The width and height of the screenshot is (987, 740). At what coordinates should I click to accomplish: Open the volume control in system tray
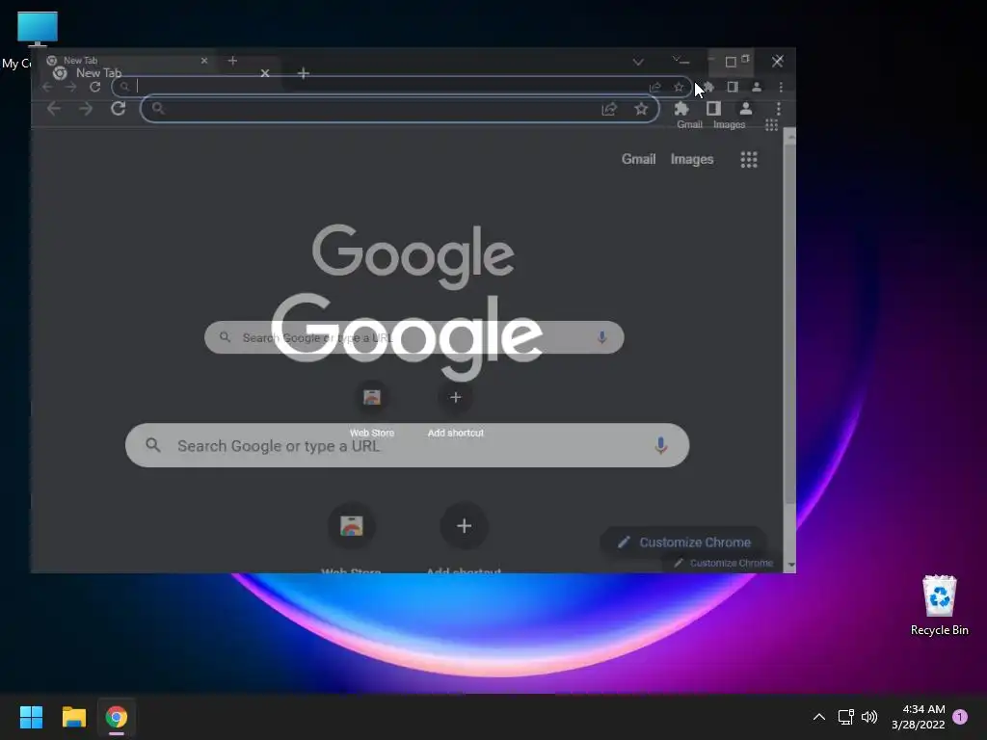869,717
